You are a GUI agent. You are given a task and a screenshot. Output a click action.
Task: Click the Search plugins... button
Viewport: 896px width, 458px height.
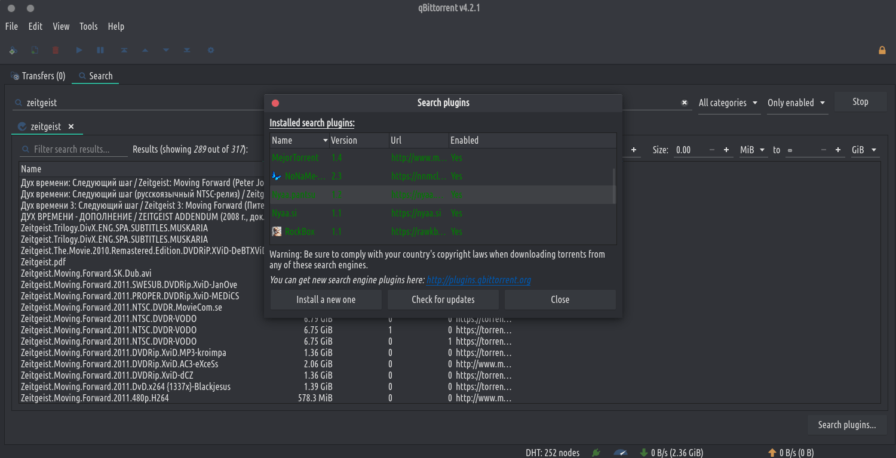(x=847, y=425)
